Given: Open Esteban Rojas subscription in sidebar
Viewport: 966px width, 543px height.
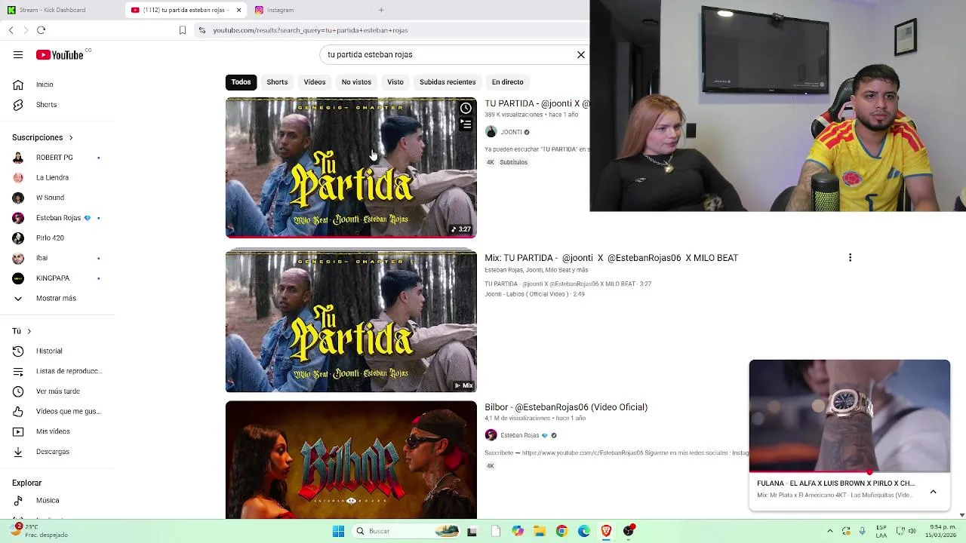Looking at the screenshot, I should tap(58, 218).
